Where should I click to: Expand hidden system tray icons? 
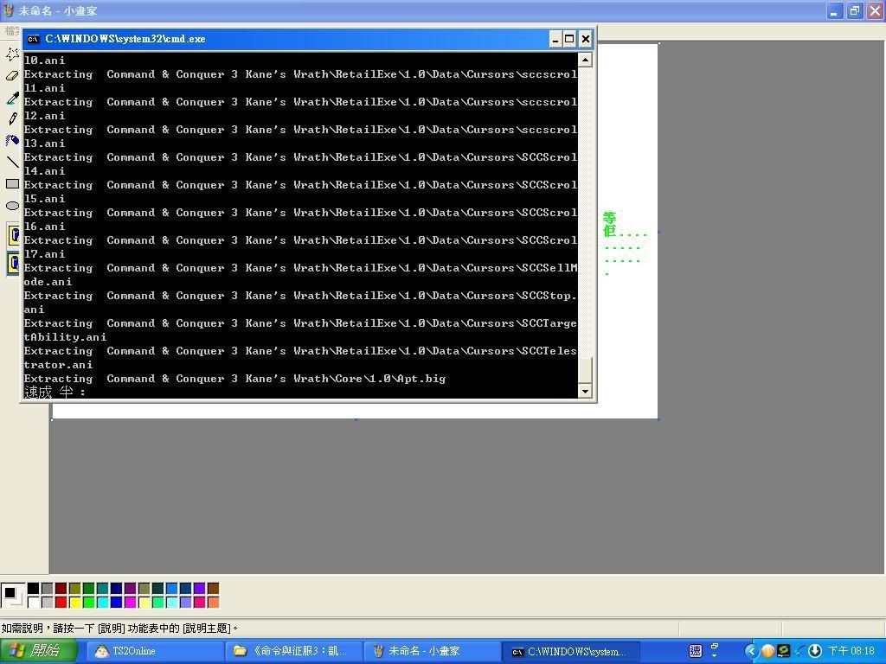click(751, 651)
